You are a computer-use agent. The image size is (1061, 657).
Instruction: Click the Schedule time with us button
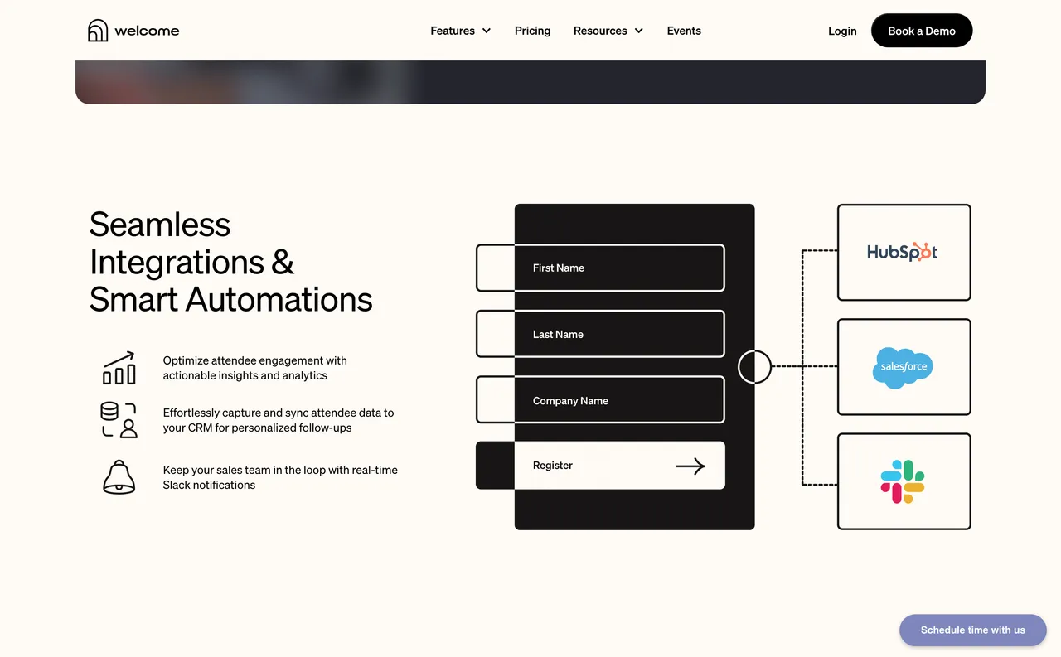click(973, 630)
